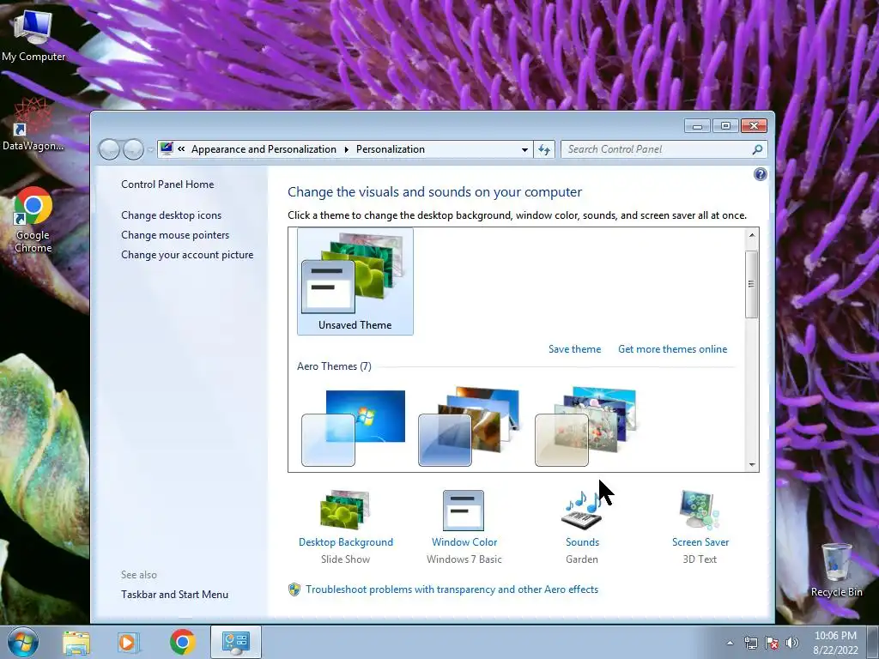The image size is (879, 659).
Task: Expand the breadcrumb double-chevron in address bar
Action: click(x=181, y=149)
